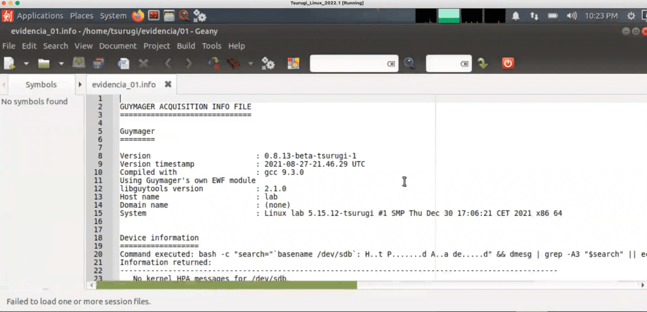Click the compile icon in toolbar

tap(214, 64)
